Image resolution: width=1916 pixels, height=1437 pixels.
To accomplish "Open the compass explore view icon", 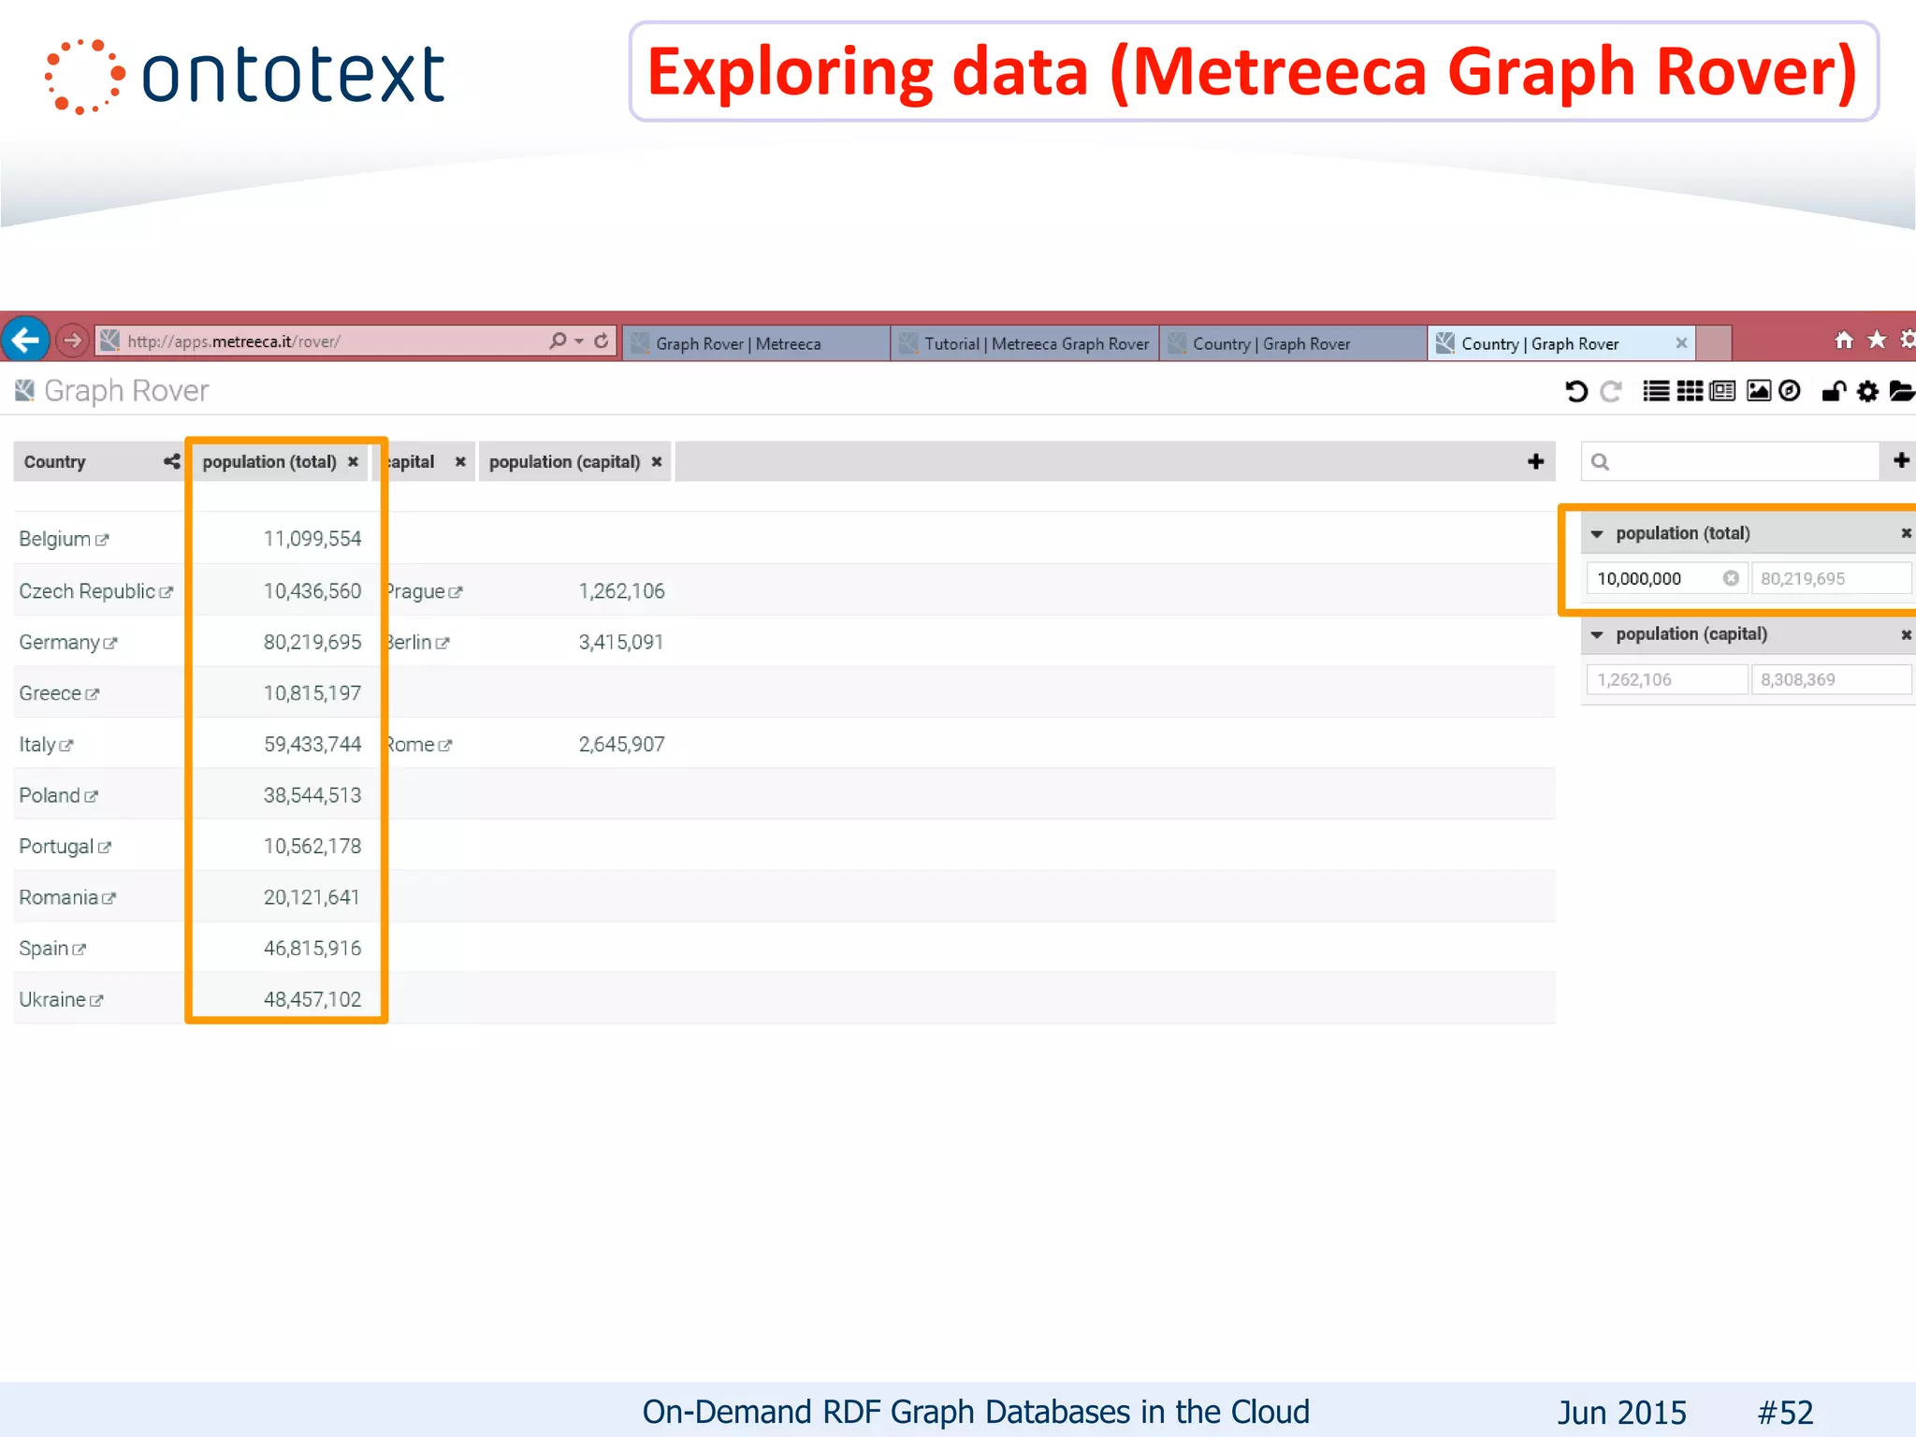I will pos(1790,391).
